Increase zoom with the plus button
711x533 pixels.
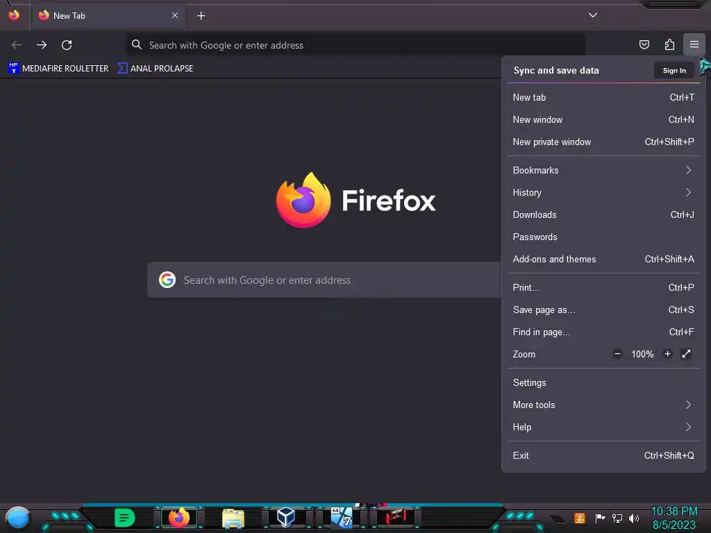(x=667, y=354)
